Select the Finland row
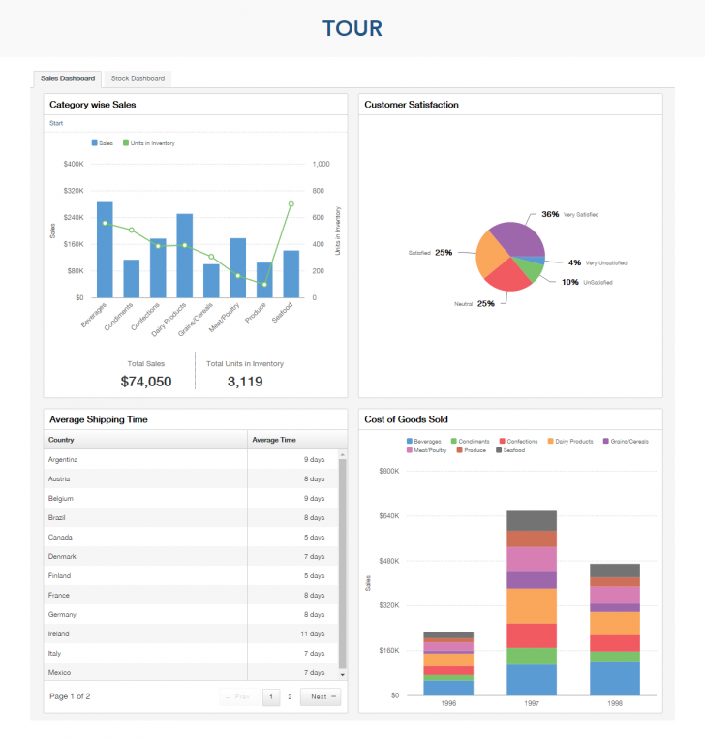Image resolution: width=705 pixels, height=740 pixels. tap(191, 575)
